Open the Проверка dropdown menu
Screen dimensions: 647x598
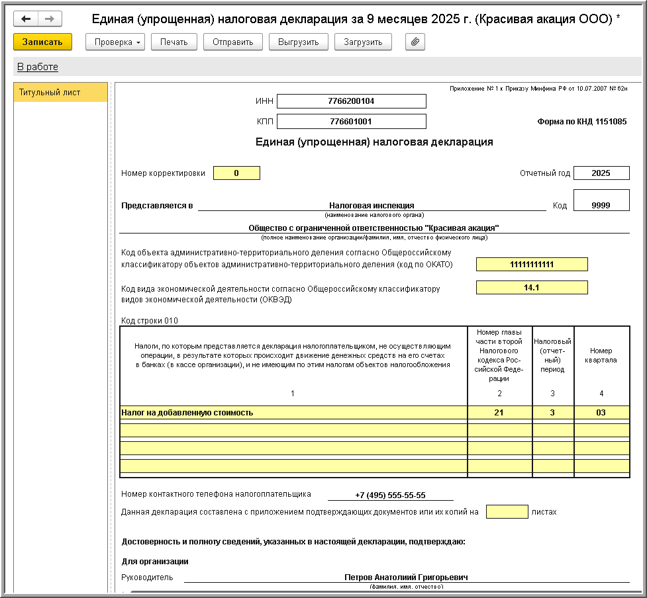(115, 42)
